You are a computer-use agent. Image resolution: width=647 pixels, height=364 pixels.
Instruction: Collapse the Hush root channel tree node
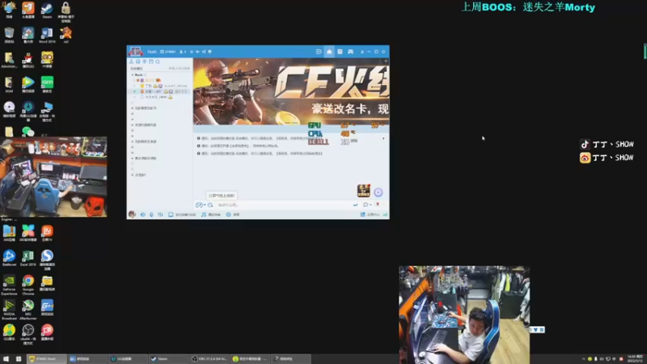click(x=133, y=74)
